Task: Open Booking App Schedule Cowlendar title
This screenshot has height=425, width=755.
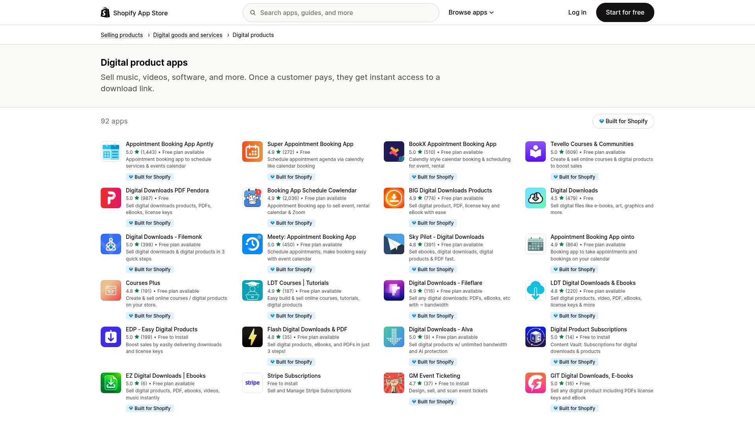Action: [312, 190]
